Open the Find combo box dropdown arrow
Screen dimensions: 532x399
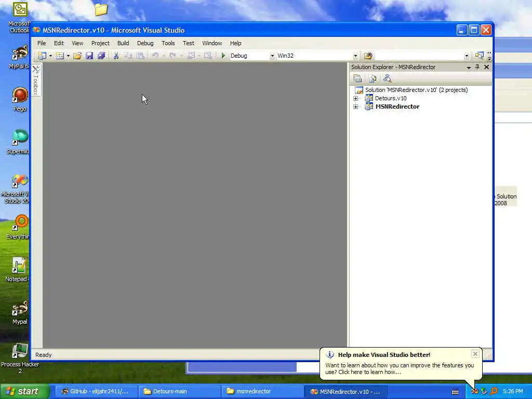pyautogui.click(x=467, y=56)
